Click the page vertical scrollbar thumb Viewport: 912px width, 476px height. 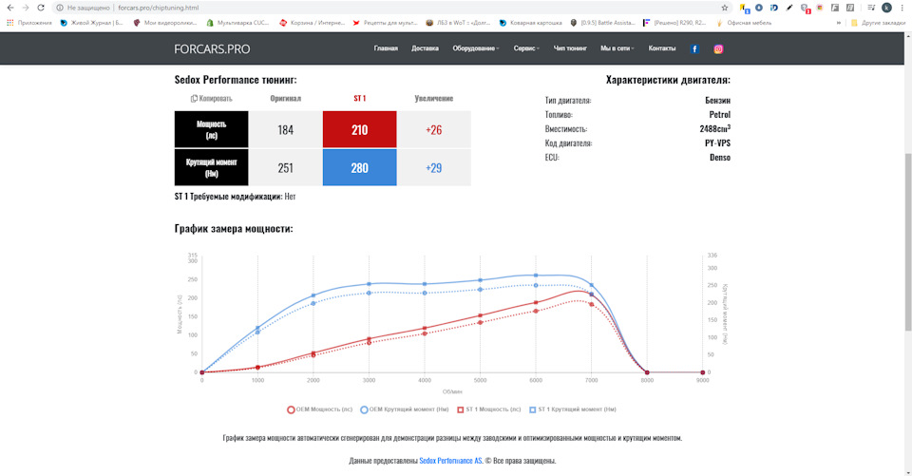[908, 242]
